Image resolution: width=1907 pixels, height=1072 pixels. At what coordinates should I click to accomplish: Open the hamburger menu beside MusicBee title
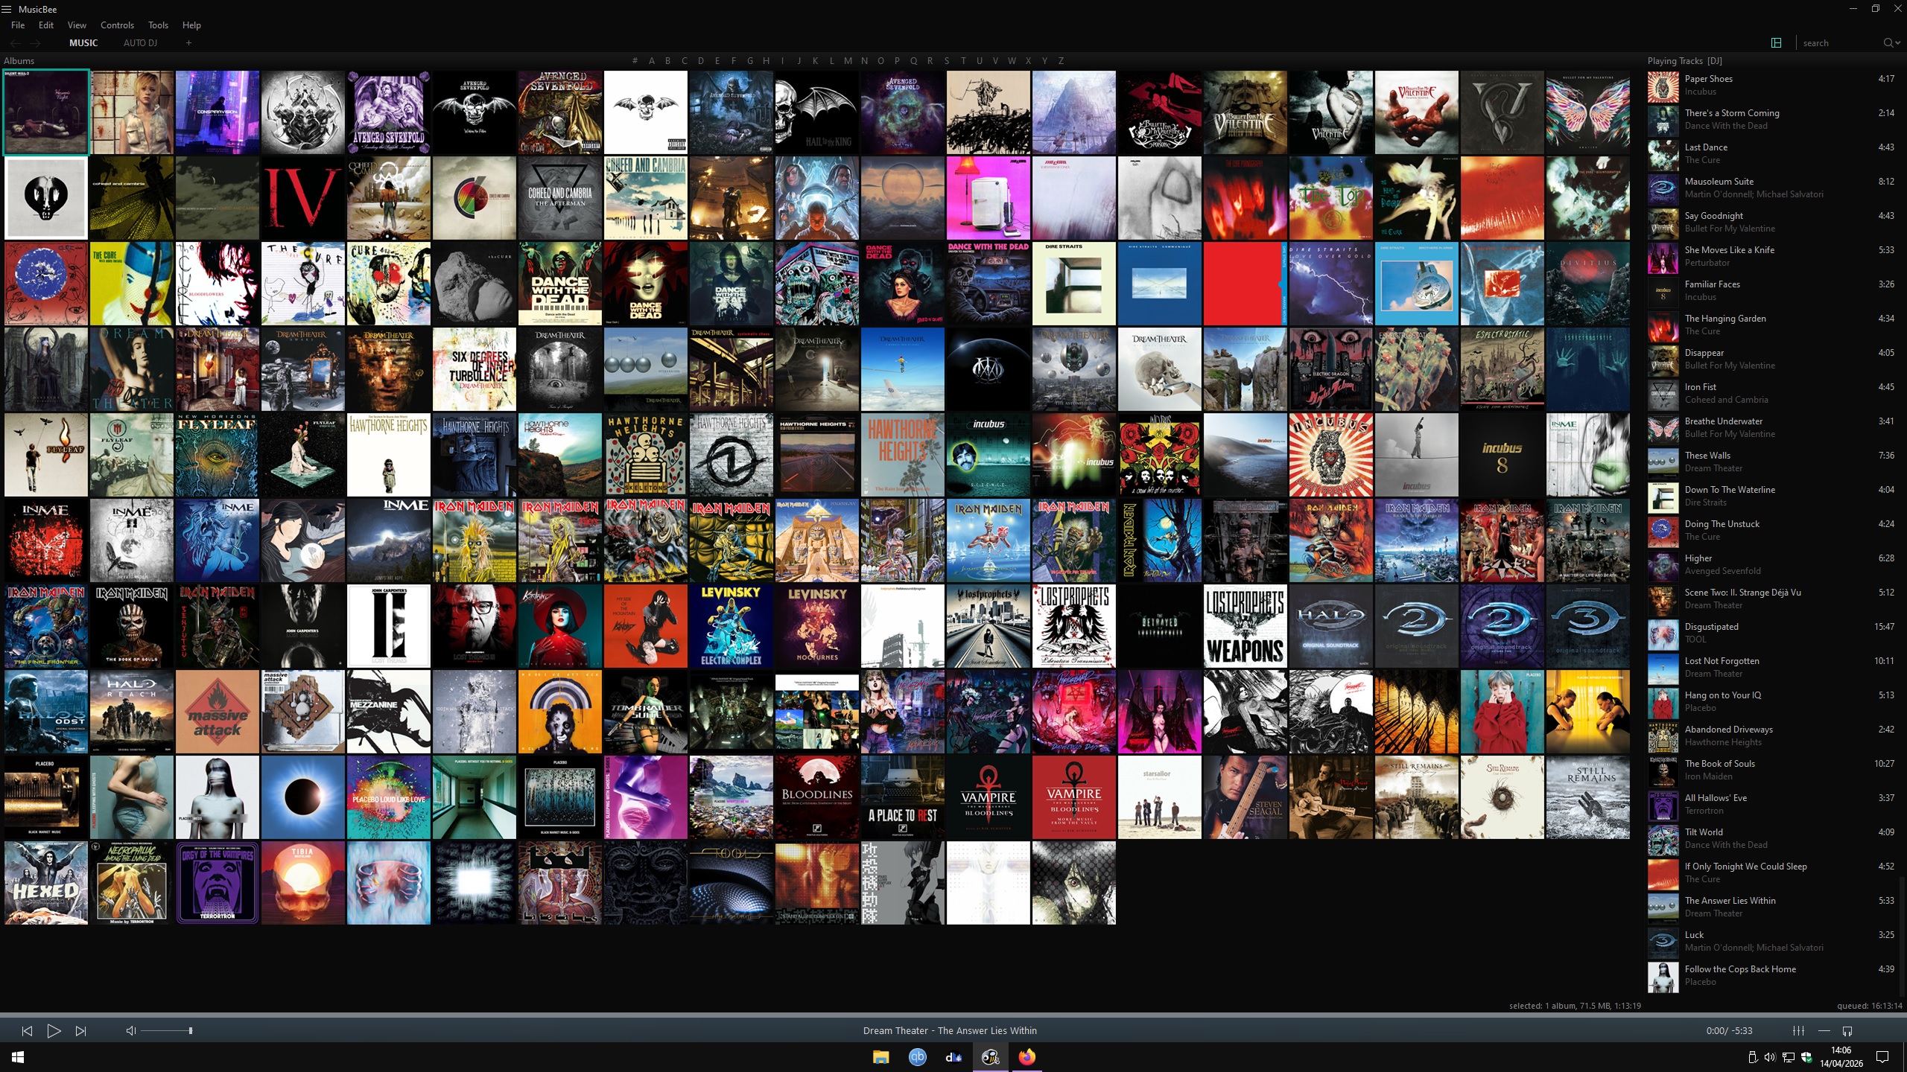tap(7, 9)
